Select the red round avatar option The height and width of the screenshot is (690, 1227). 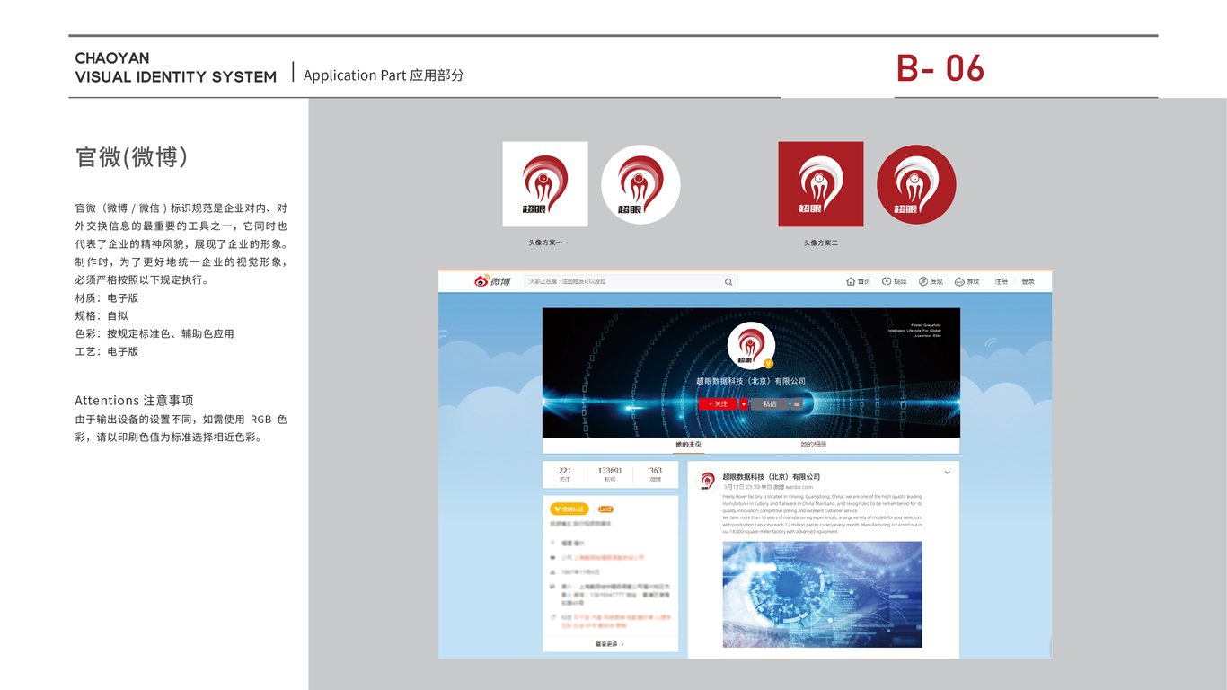tap(916, 185)
